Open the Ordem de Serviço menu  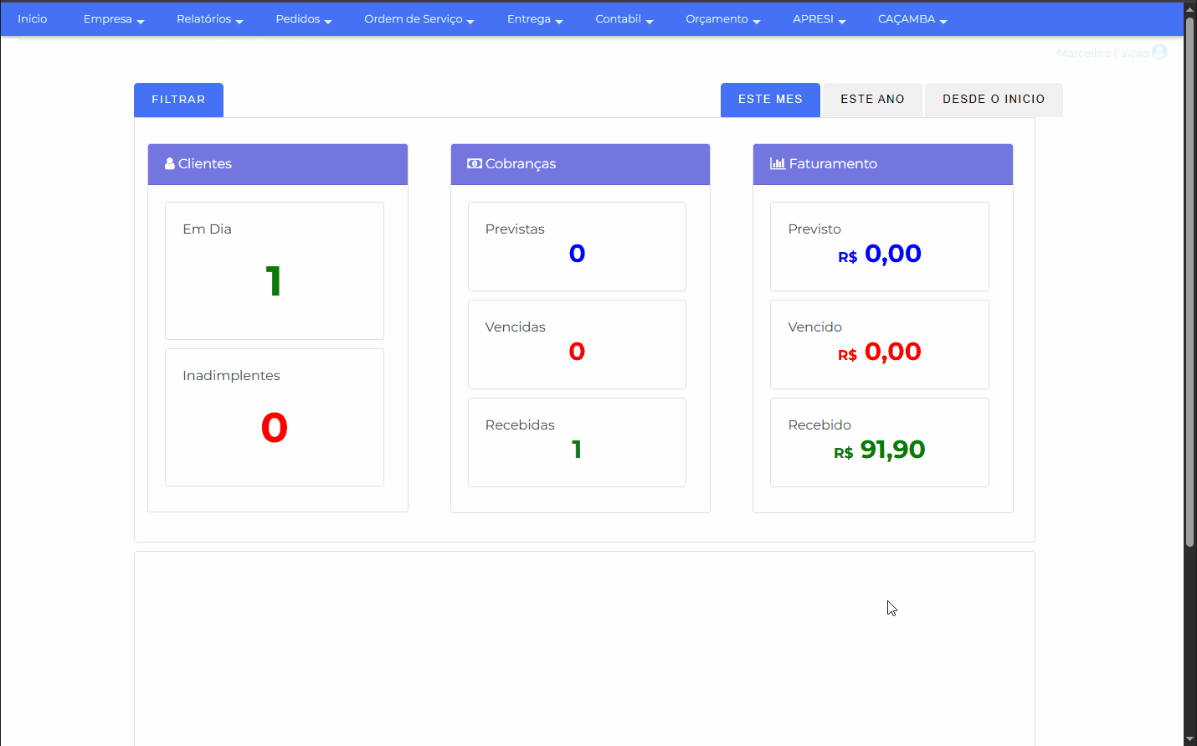419,19
